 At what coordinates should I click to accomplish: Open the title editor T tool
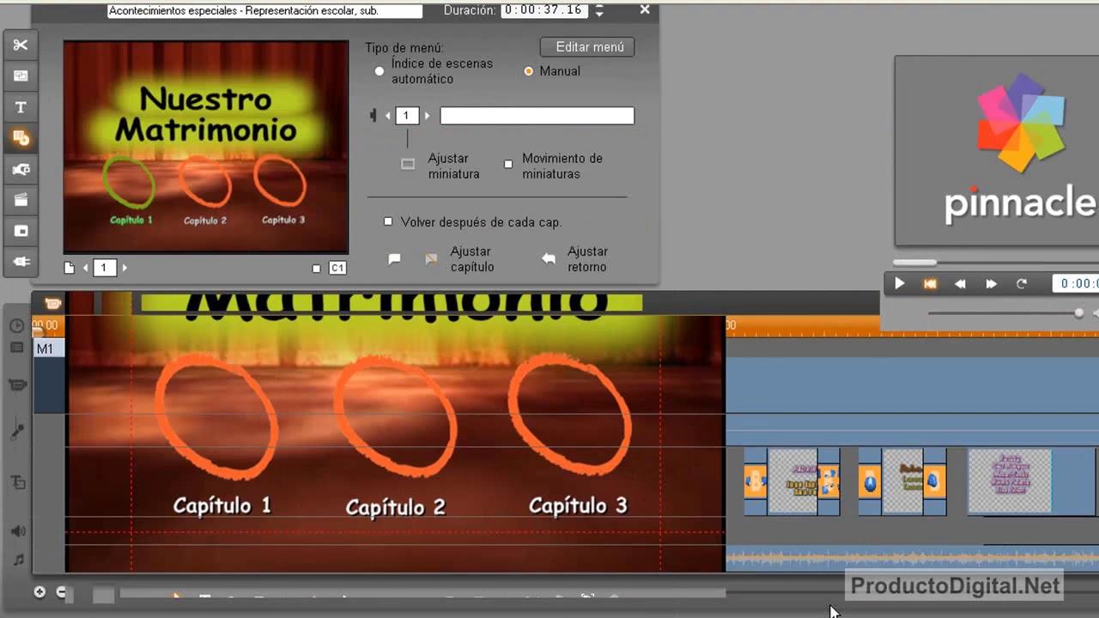pos(21,107)
